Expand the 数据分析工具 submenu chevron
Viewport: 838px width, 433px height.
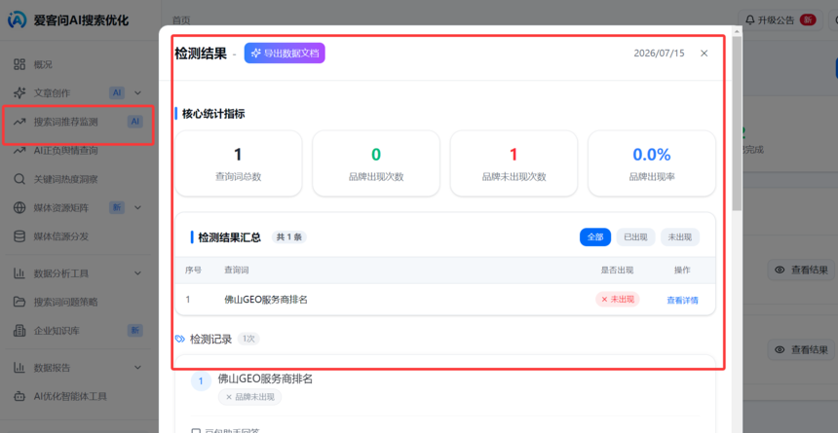point(138,273)
